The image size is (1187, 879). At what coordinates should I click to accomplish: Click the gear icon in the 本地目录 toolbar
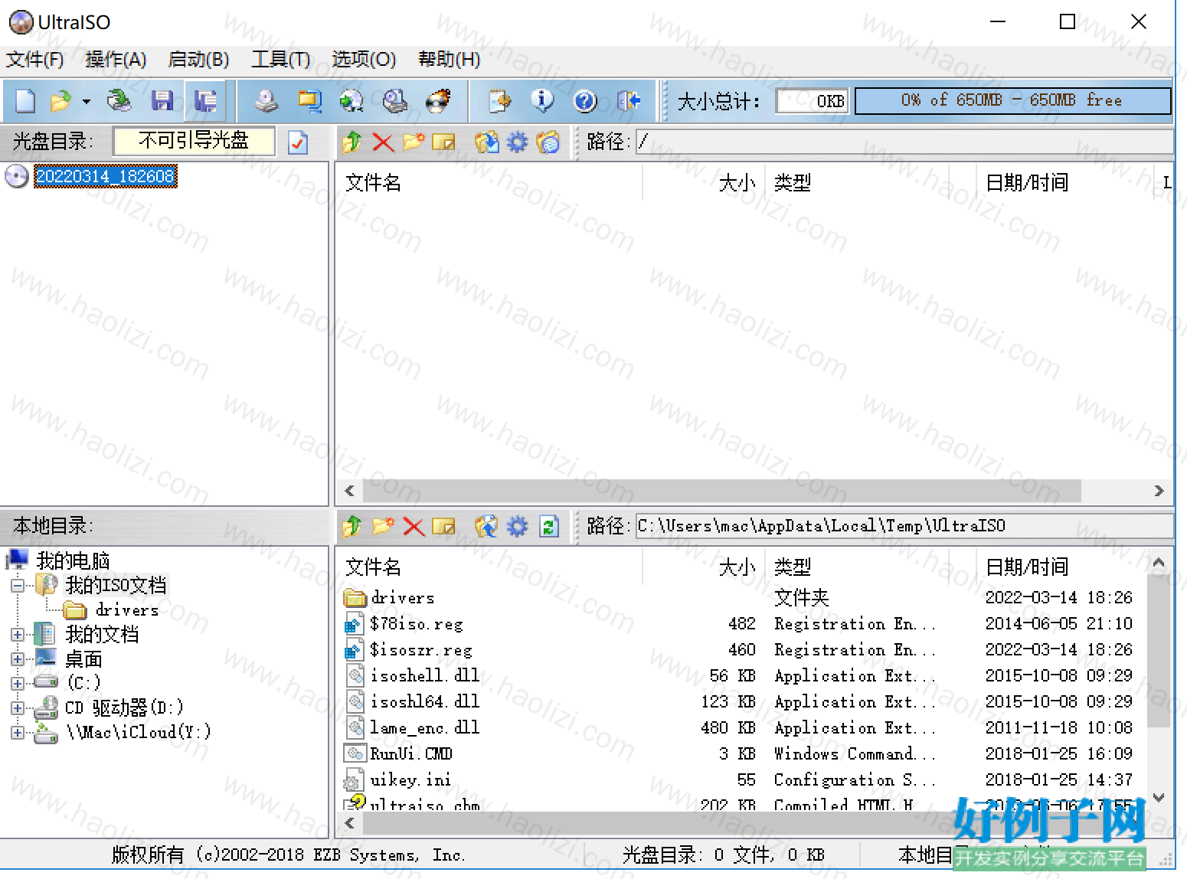518,526
